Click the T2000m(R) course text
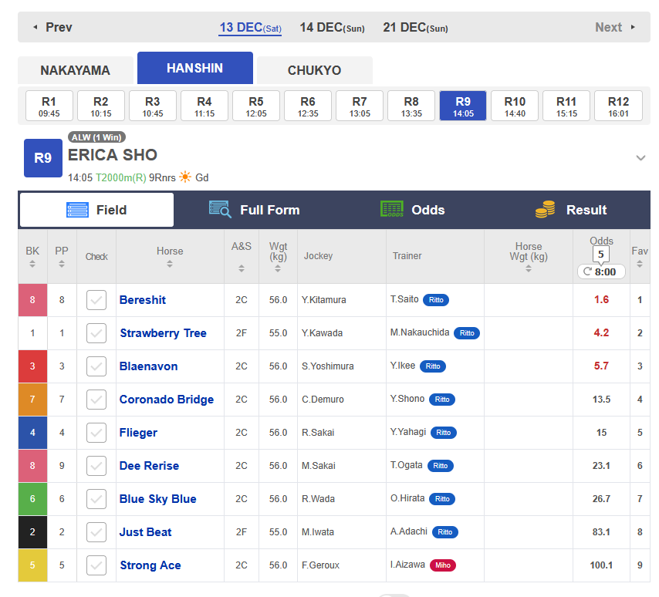 [x=121, y=177]
